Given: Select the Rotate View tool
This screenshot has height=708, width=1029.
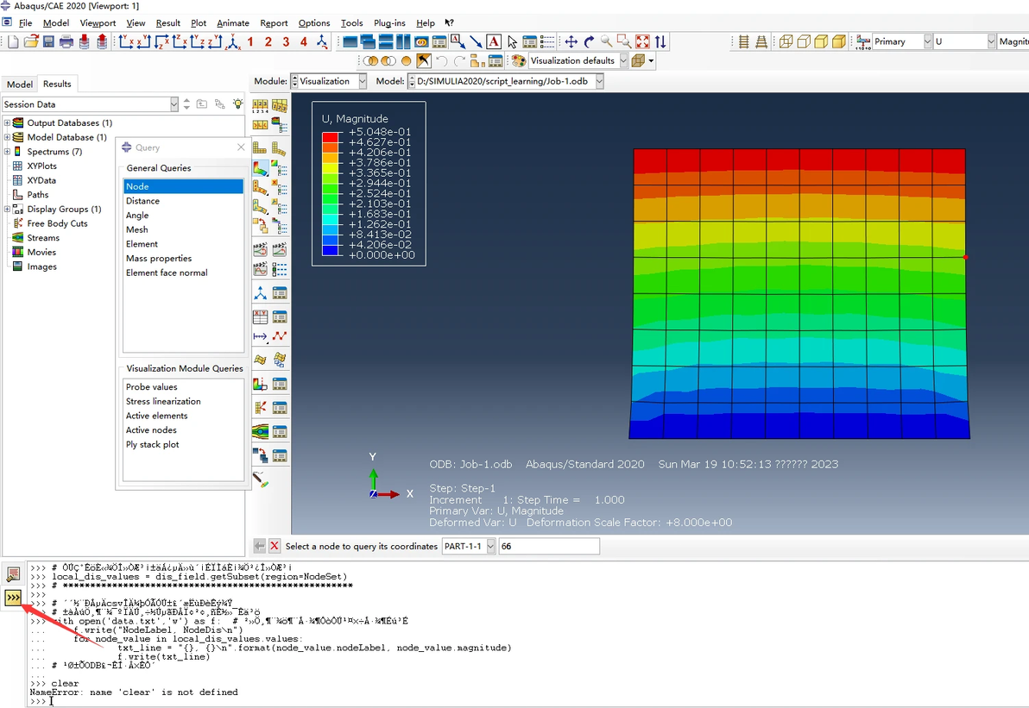Looking at the screenshot, I should pyautogui.click(x=589, y=41).
